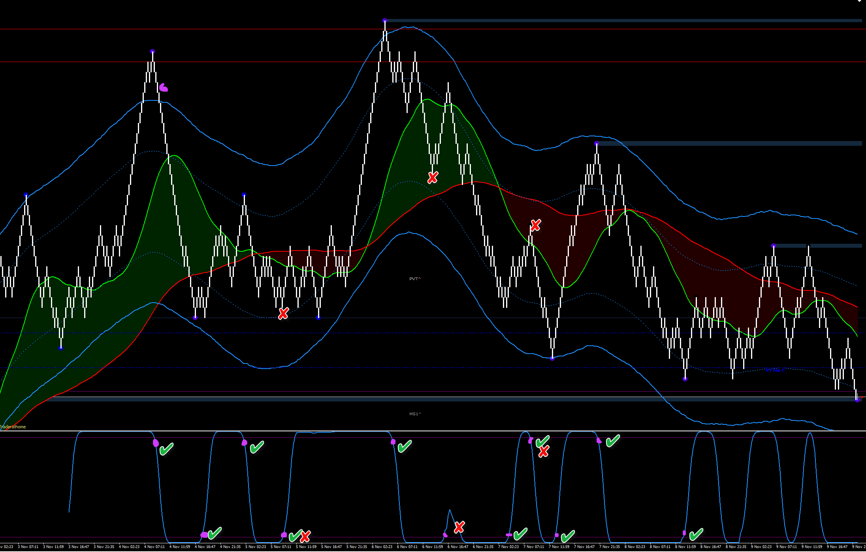Select the purple dot at the final price low
This screenshot has width=866, height=552.
pyautogui.click(x=857, y=400)
